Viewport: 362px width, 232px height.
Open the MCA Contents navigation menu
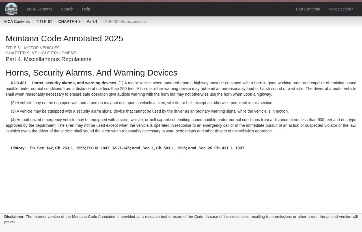point(39,9)
